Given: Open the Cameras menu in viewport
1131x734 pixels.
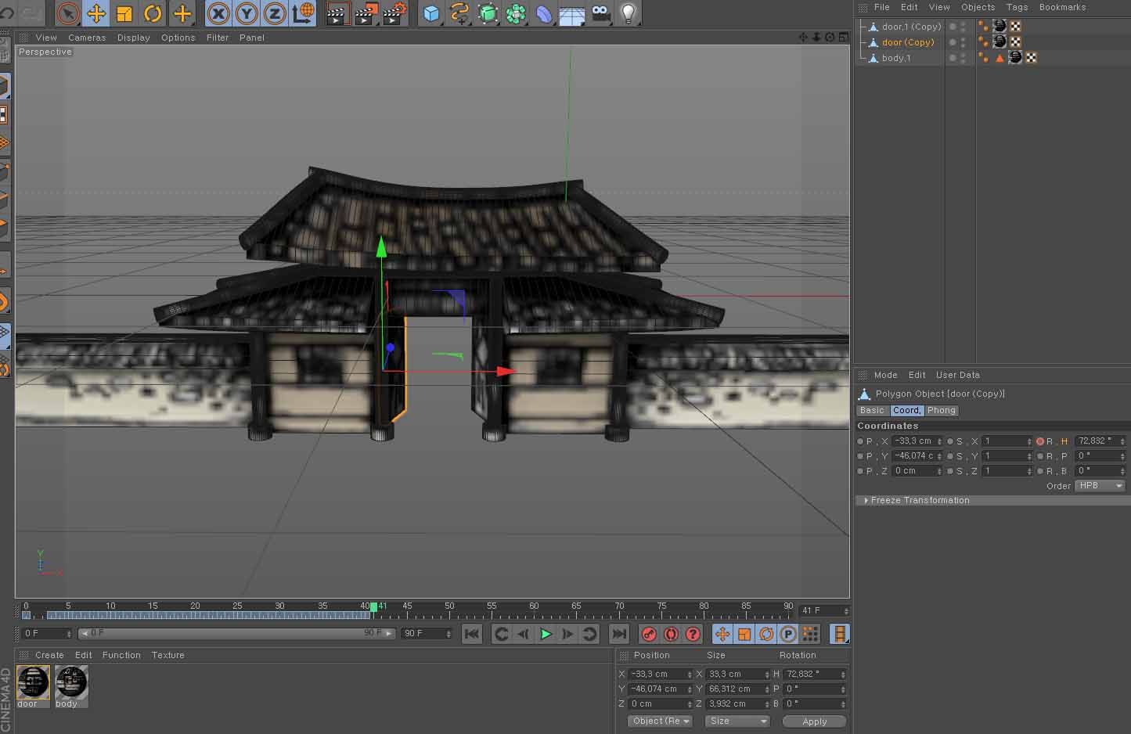Looking at the screenshot, I should pos(86,38).
